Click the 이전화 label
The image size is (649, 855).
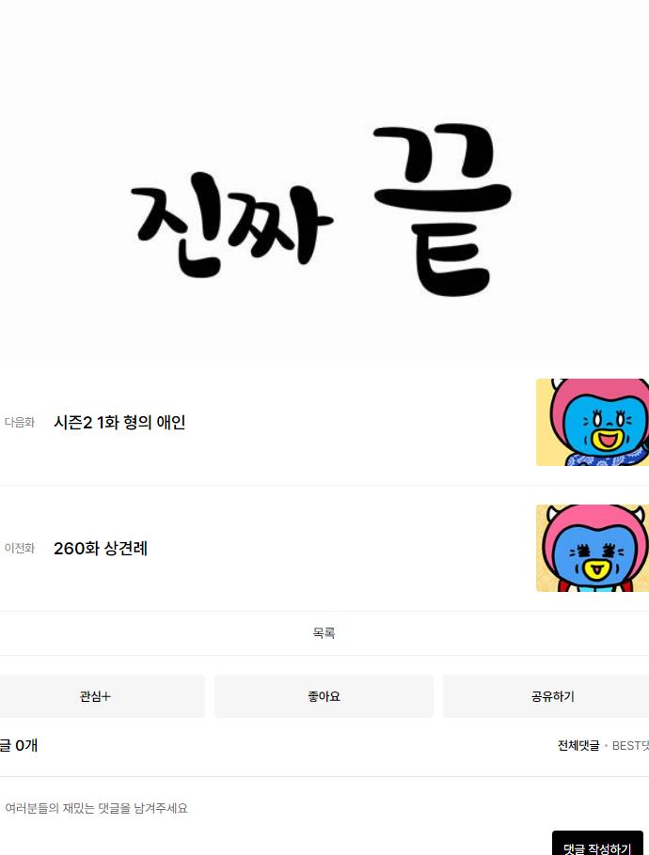[20, 548]
